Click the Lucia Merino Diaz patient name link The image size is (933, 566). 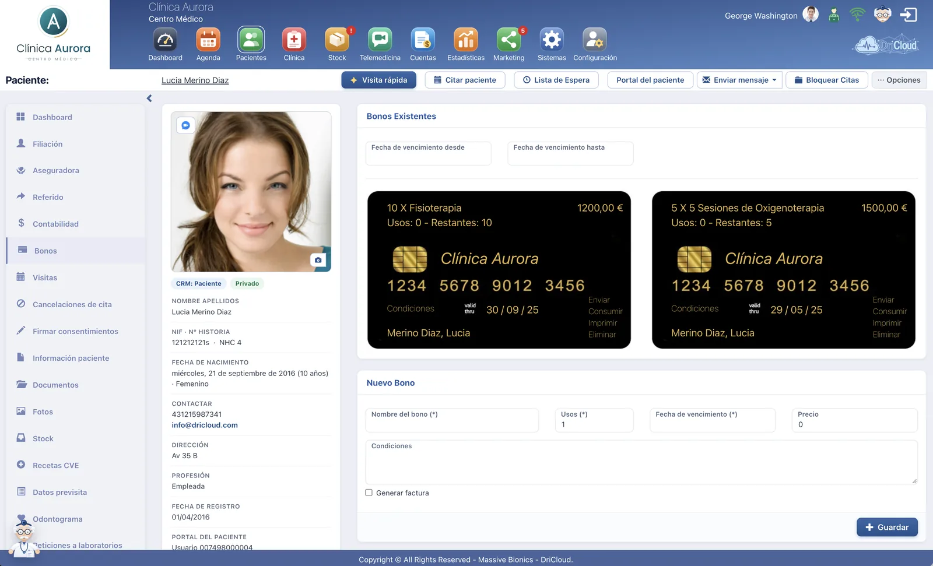[195, 80]
